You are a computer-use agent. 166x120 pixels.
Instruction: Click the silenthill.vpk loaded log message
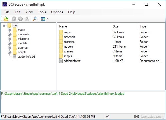pos(63,94)
